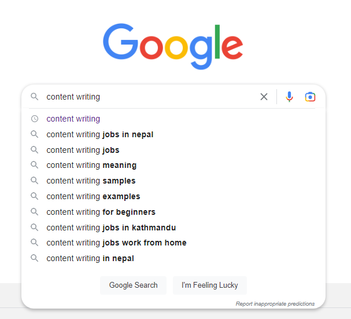Select the previously searched content writing suggestion
The image size is (351, 319).
[173, 119]
